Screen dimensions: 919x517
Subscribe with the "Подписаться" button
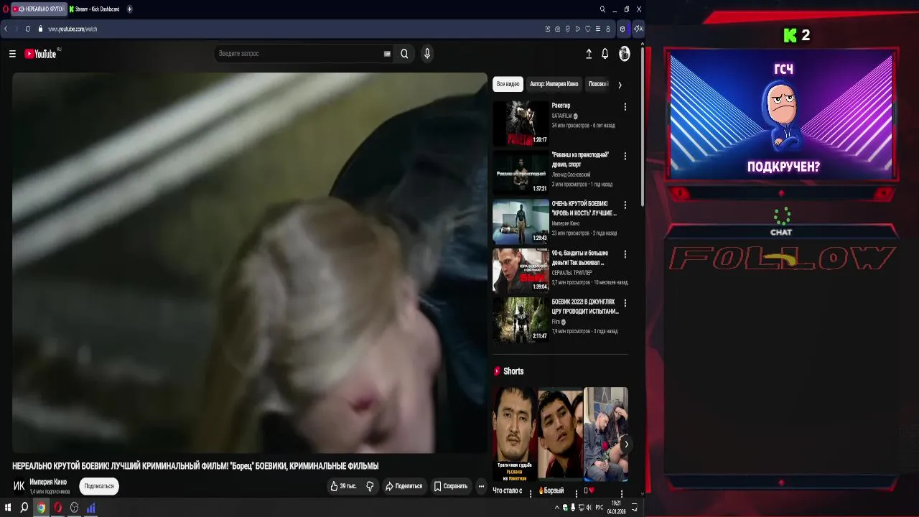click(99, 486)
